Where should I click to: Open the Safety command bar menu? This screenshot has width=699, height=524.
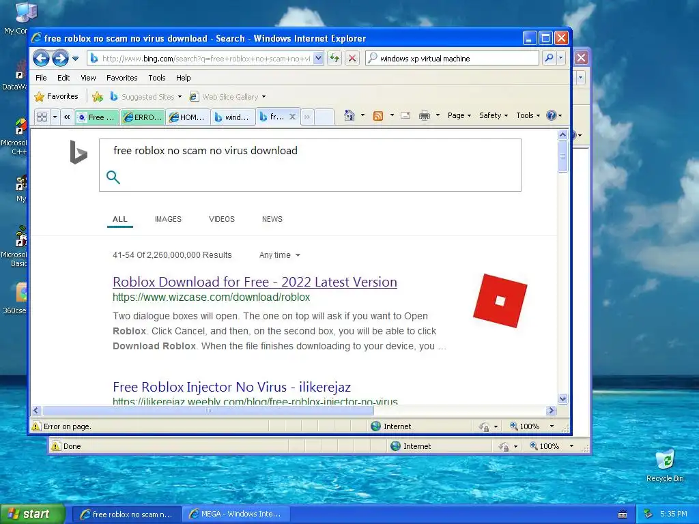pos(493,115)
